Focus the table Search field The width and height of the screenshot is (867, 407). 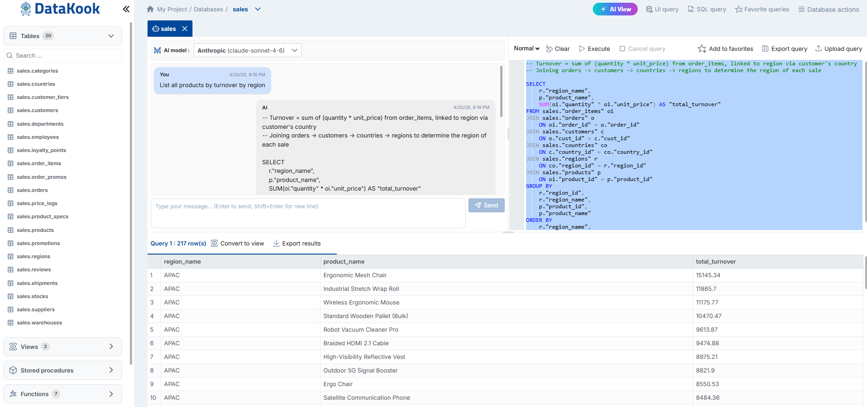click(63, 55)
